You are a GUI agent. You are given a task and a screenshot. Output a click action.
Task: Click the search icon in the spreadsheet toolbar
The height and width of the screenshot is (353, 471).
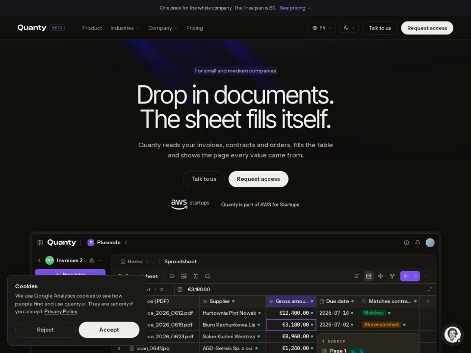(x=207, y=276)
